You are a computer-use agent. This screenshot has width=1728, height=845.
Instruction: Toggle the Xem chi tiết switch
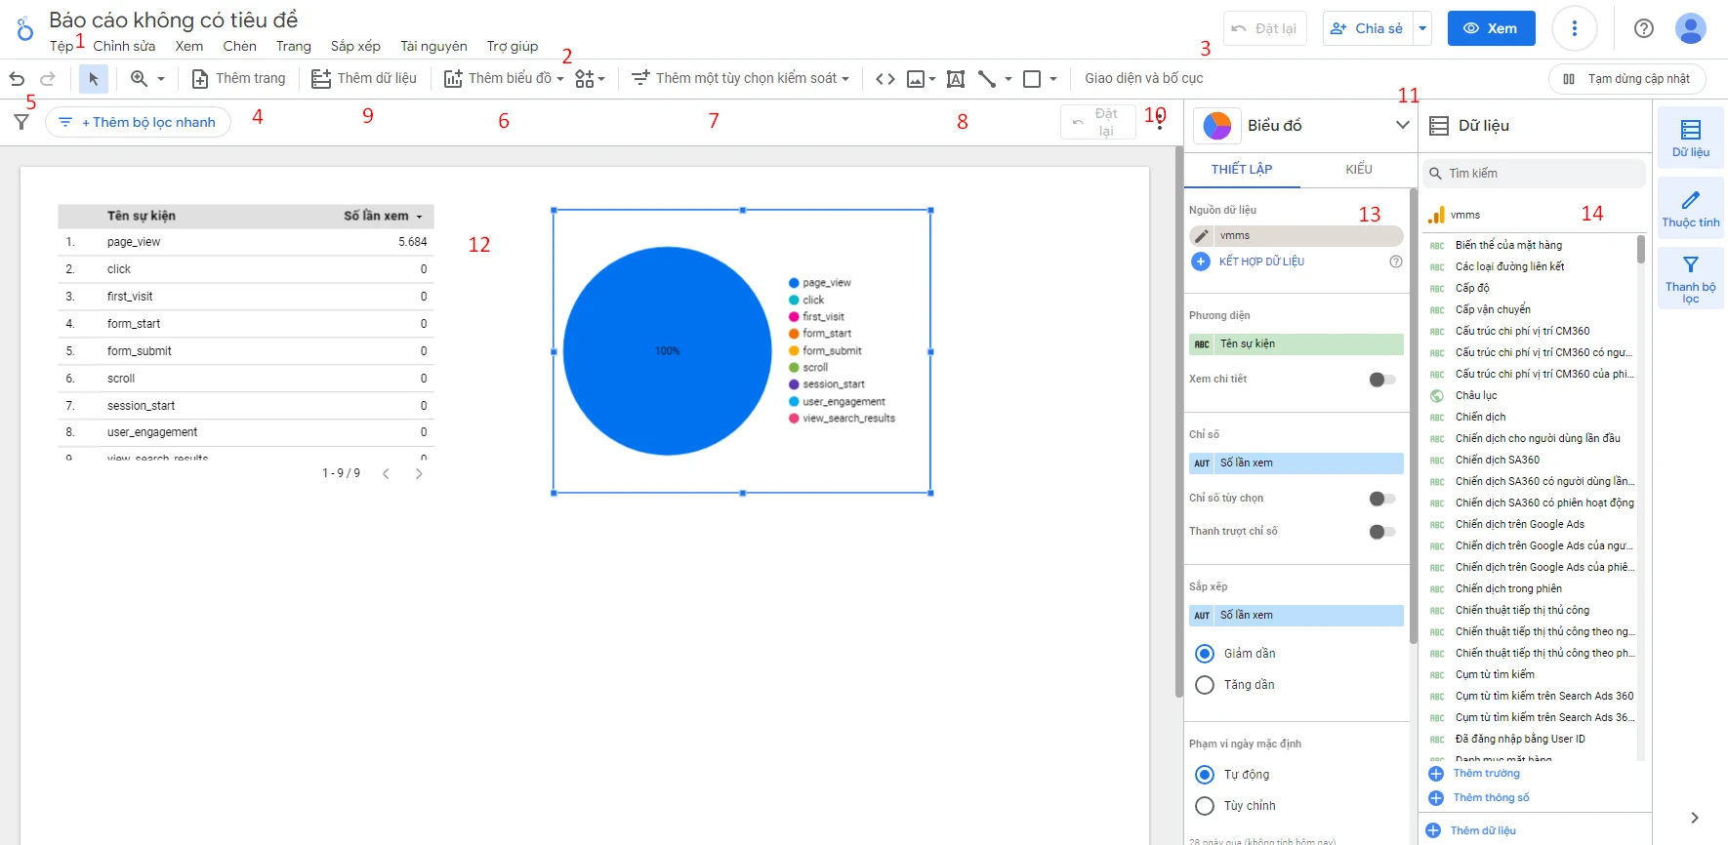pos(1381,380)
